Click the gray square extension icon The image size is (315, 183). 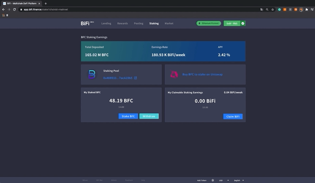pos(290,9)
